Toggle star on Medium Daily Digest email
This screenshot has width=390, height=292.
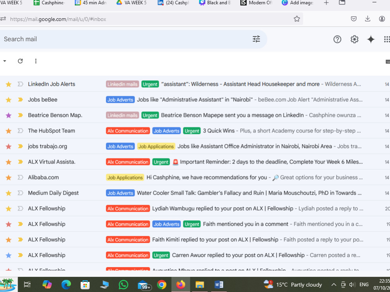point(9,193)
